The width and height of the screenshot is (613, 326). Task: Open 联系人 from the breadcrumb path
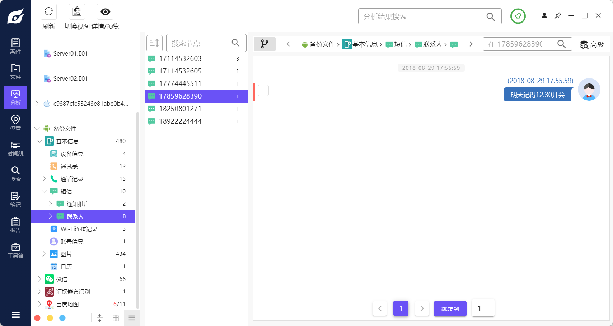point(432,44)
